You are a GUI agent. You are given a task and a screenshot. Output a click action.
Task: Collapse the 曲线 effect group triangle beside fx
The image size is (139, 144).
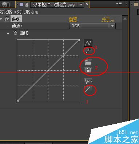1,19
